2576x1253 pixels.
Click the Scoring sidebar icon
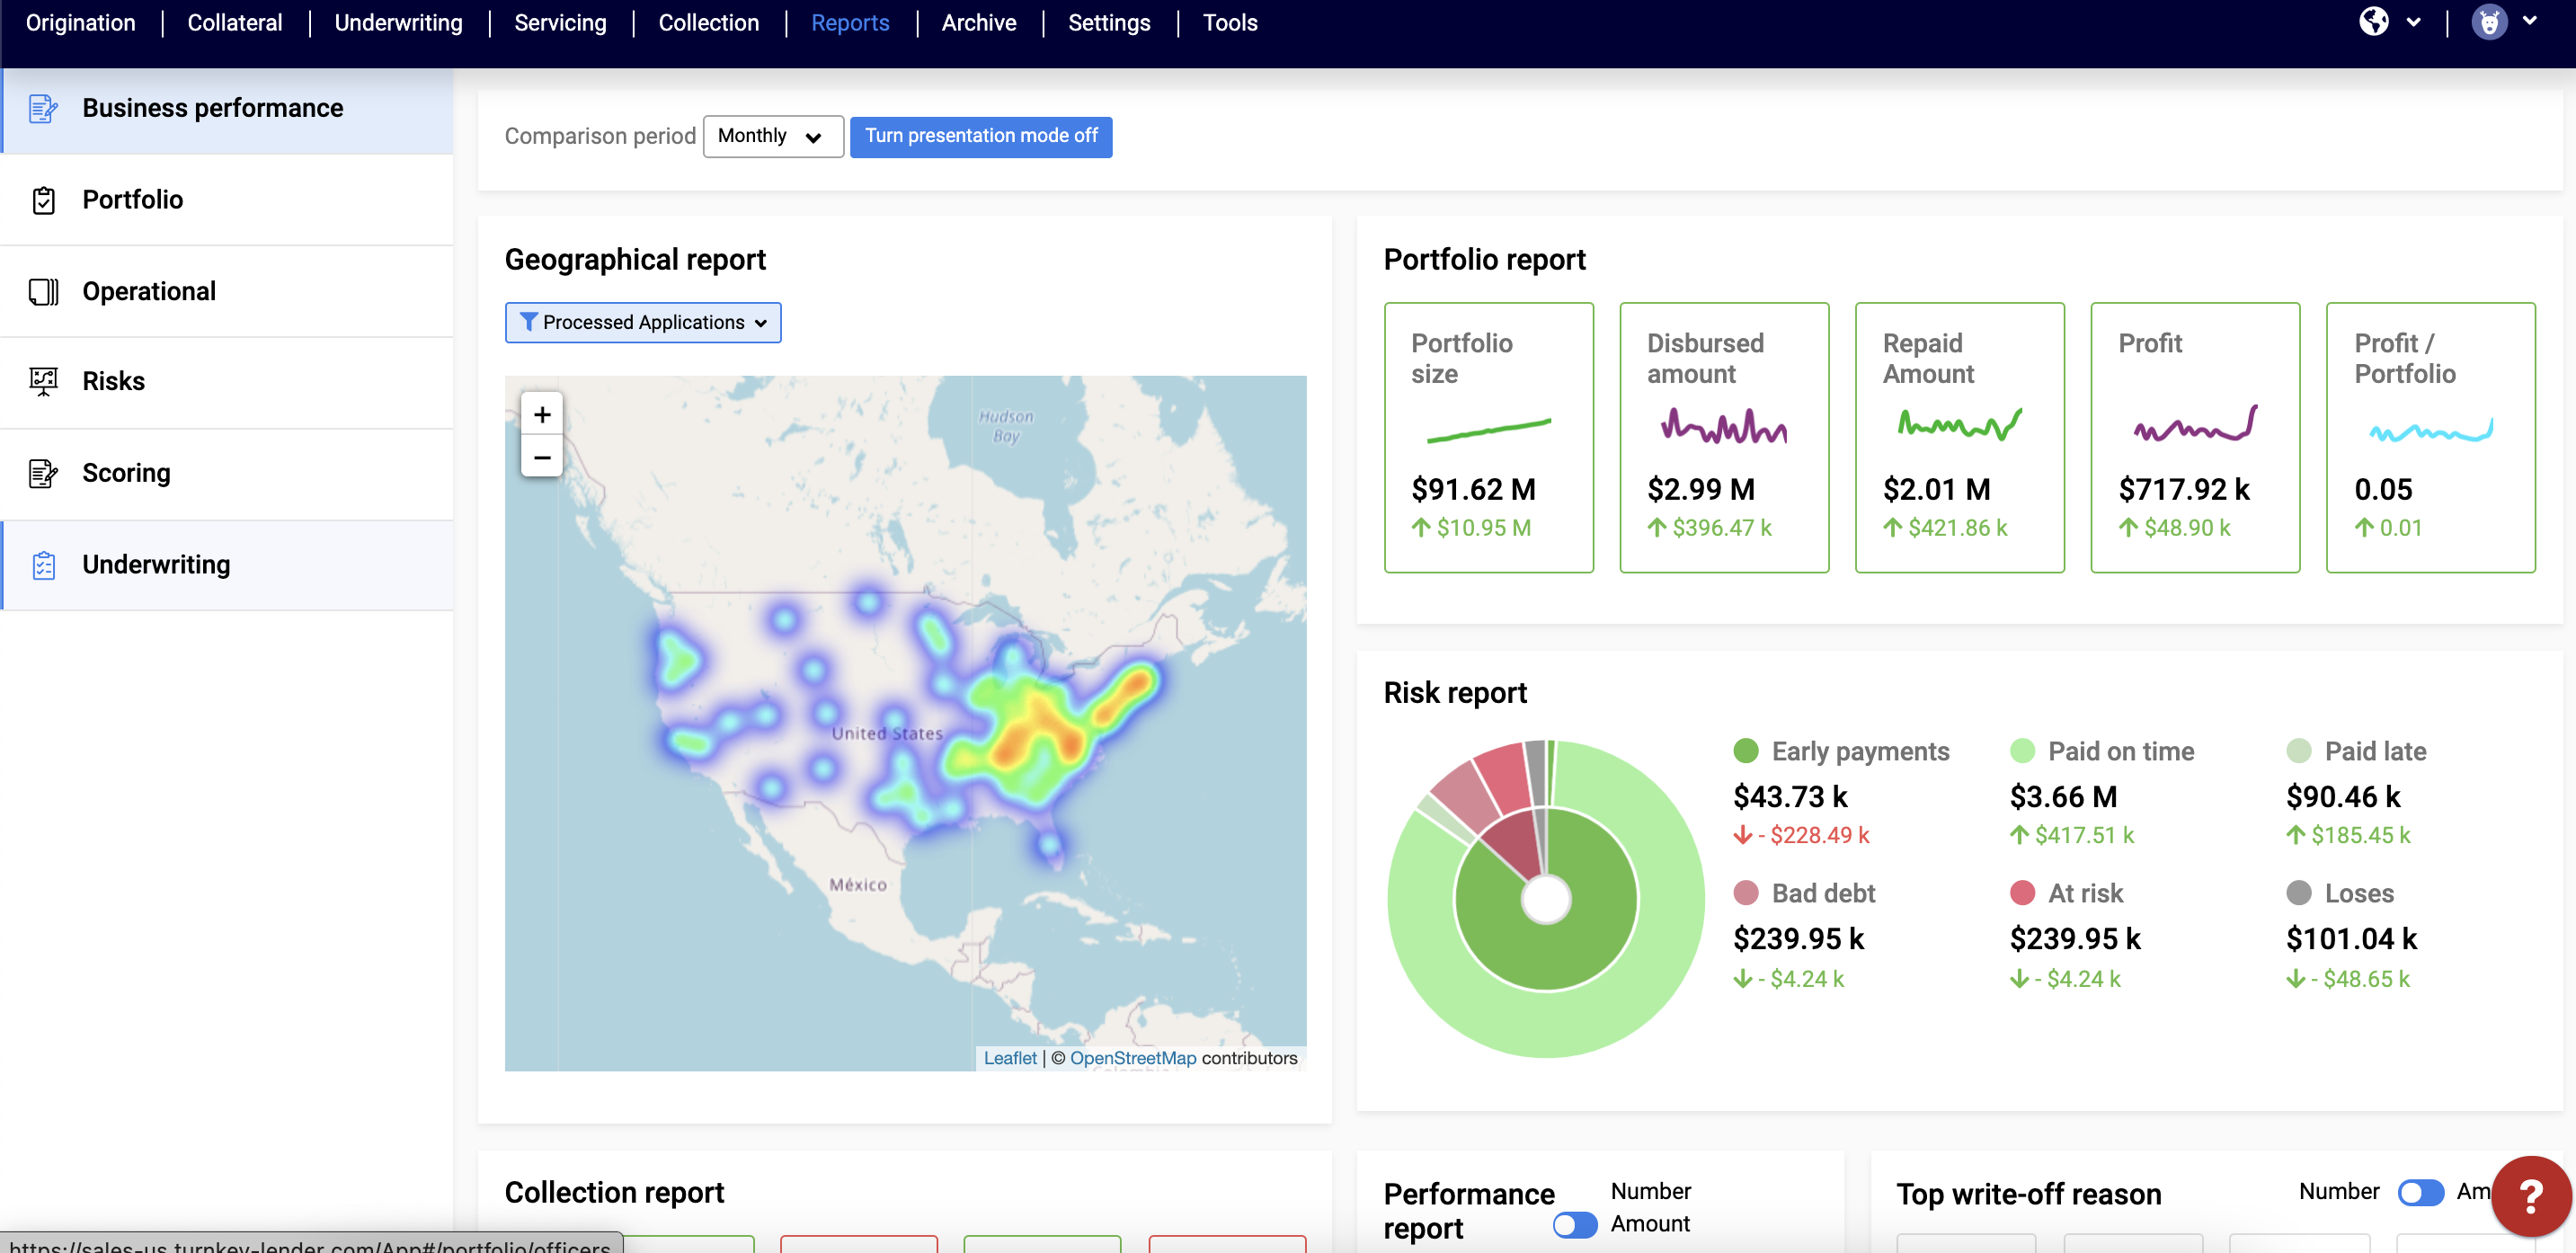pyautogui.click(x=43, y=473)
